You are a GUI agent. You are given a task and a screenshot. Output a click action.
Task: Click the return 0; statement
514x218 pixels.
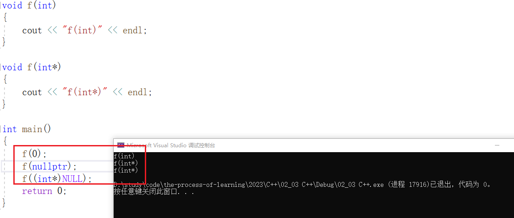point(44,191)
